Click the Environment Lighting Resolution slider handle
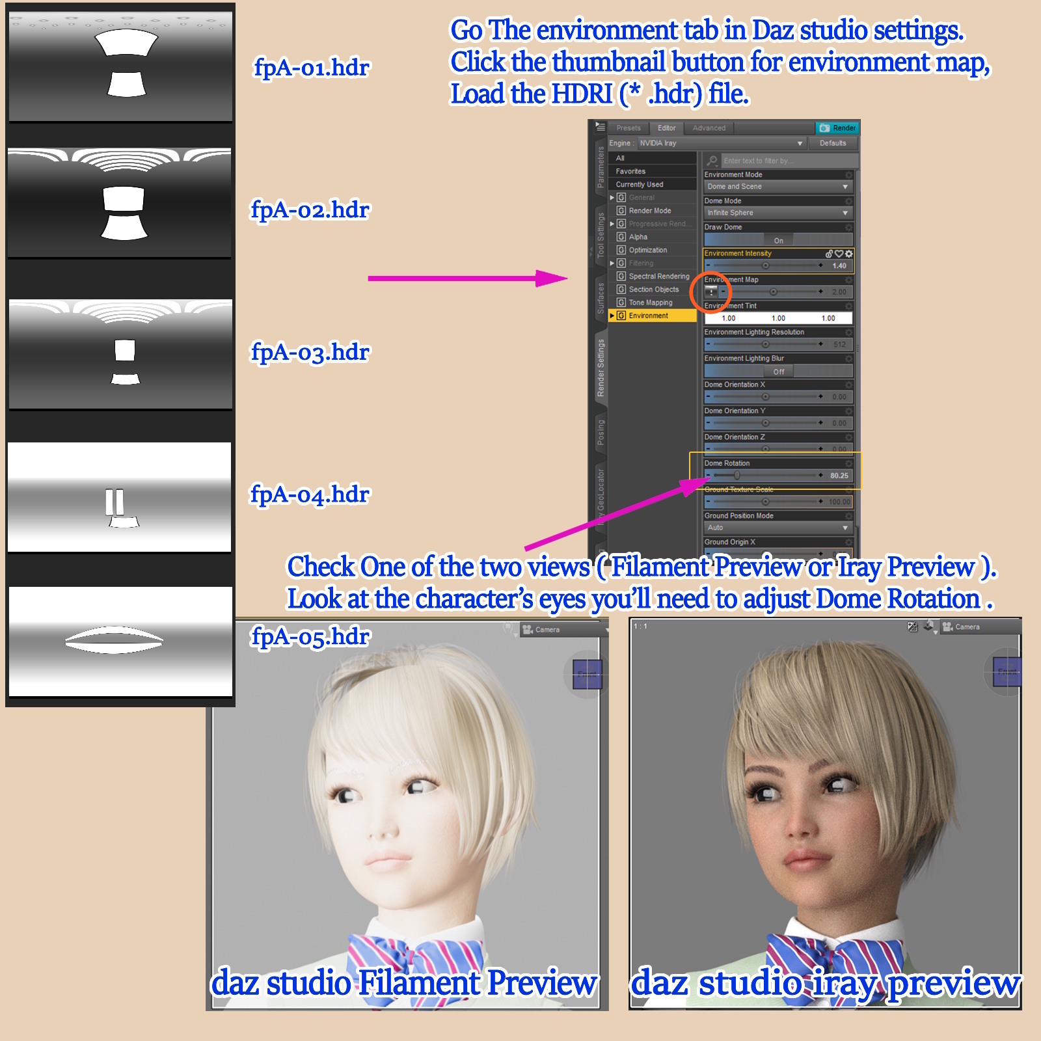 (765, 344)
